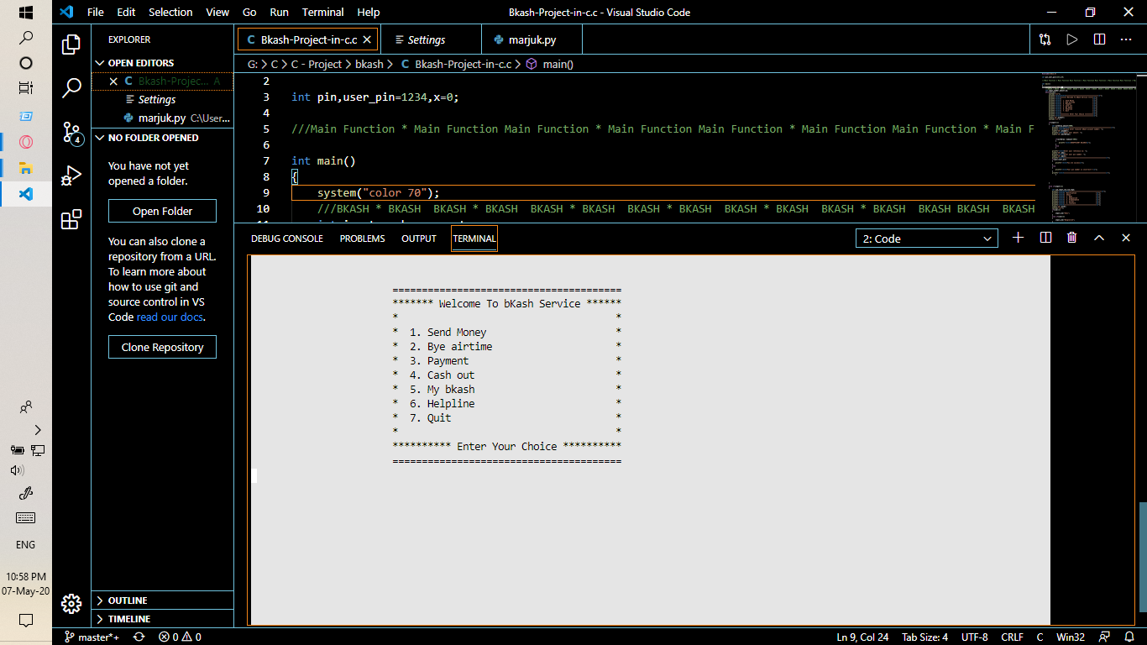Select marjuk.py in Open Editors list

[162, 118]
